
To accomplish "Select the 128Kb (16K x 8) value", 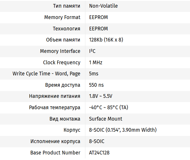I will coord(106,40).
